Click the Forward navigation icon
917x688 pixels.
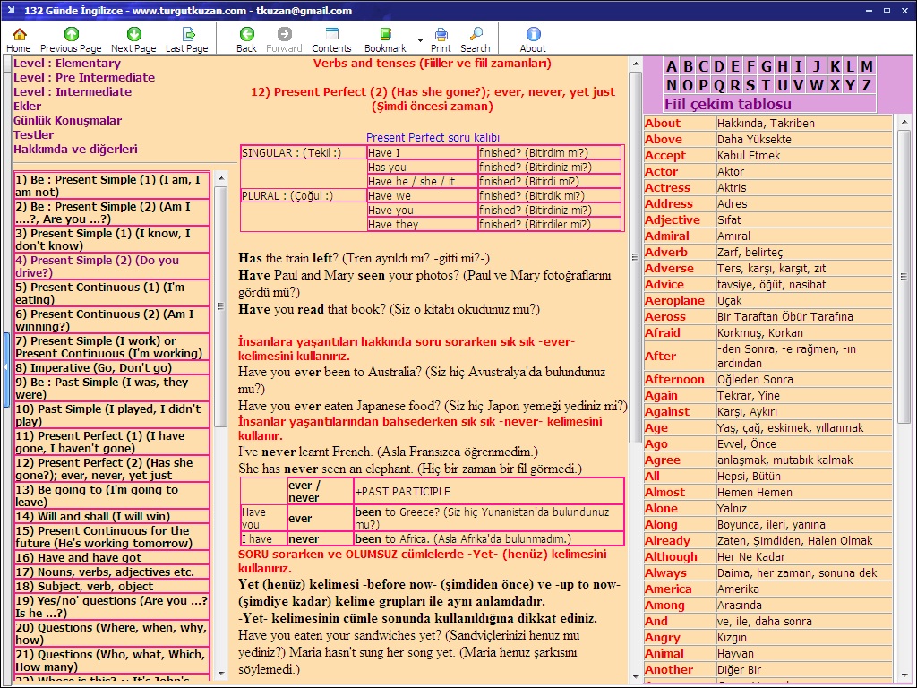284,35
